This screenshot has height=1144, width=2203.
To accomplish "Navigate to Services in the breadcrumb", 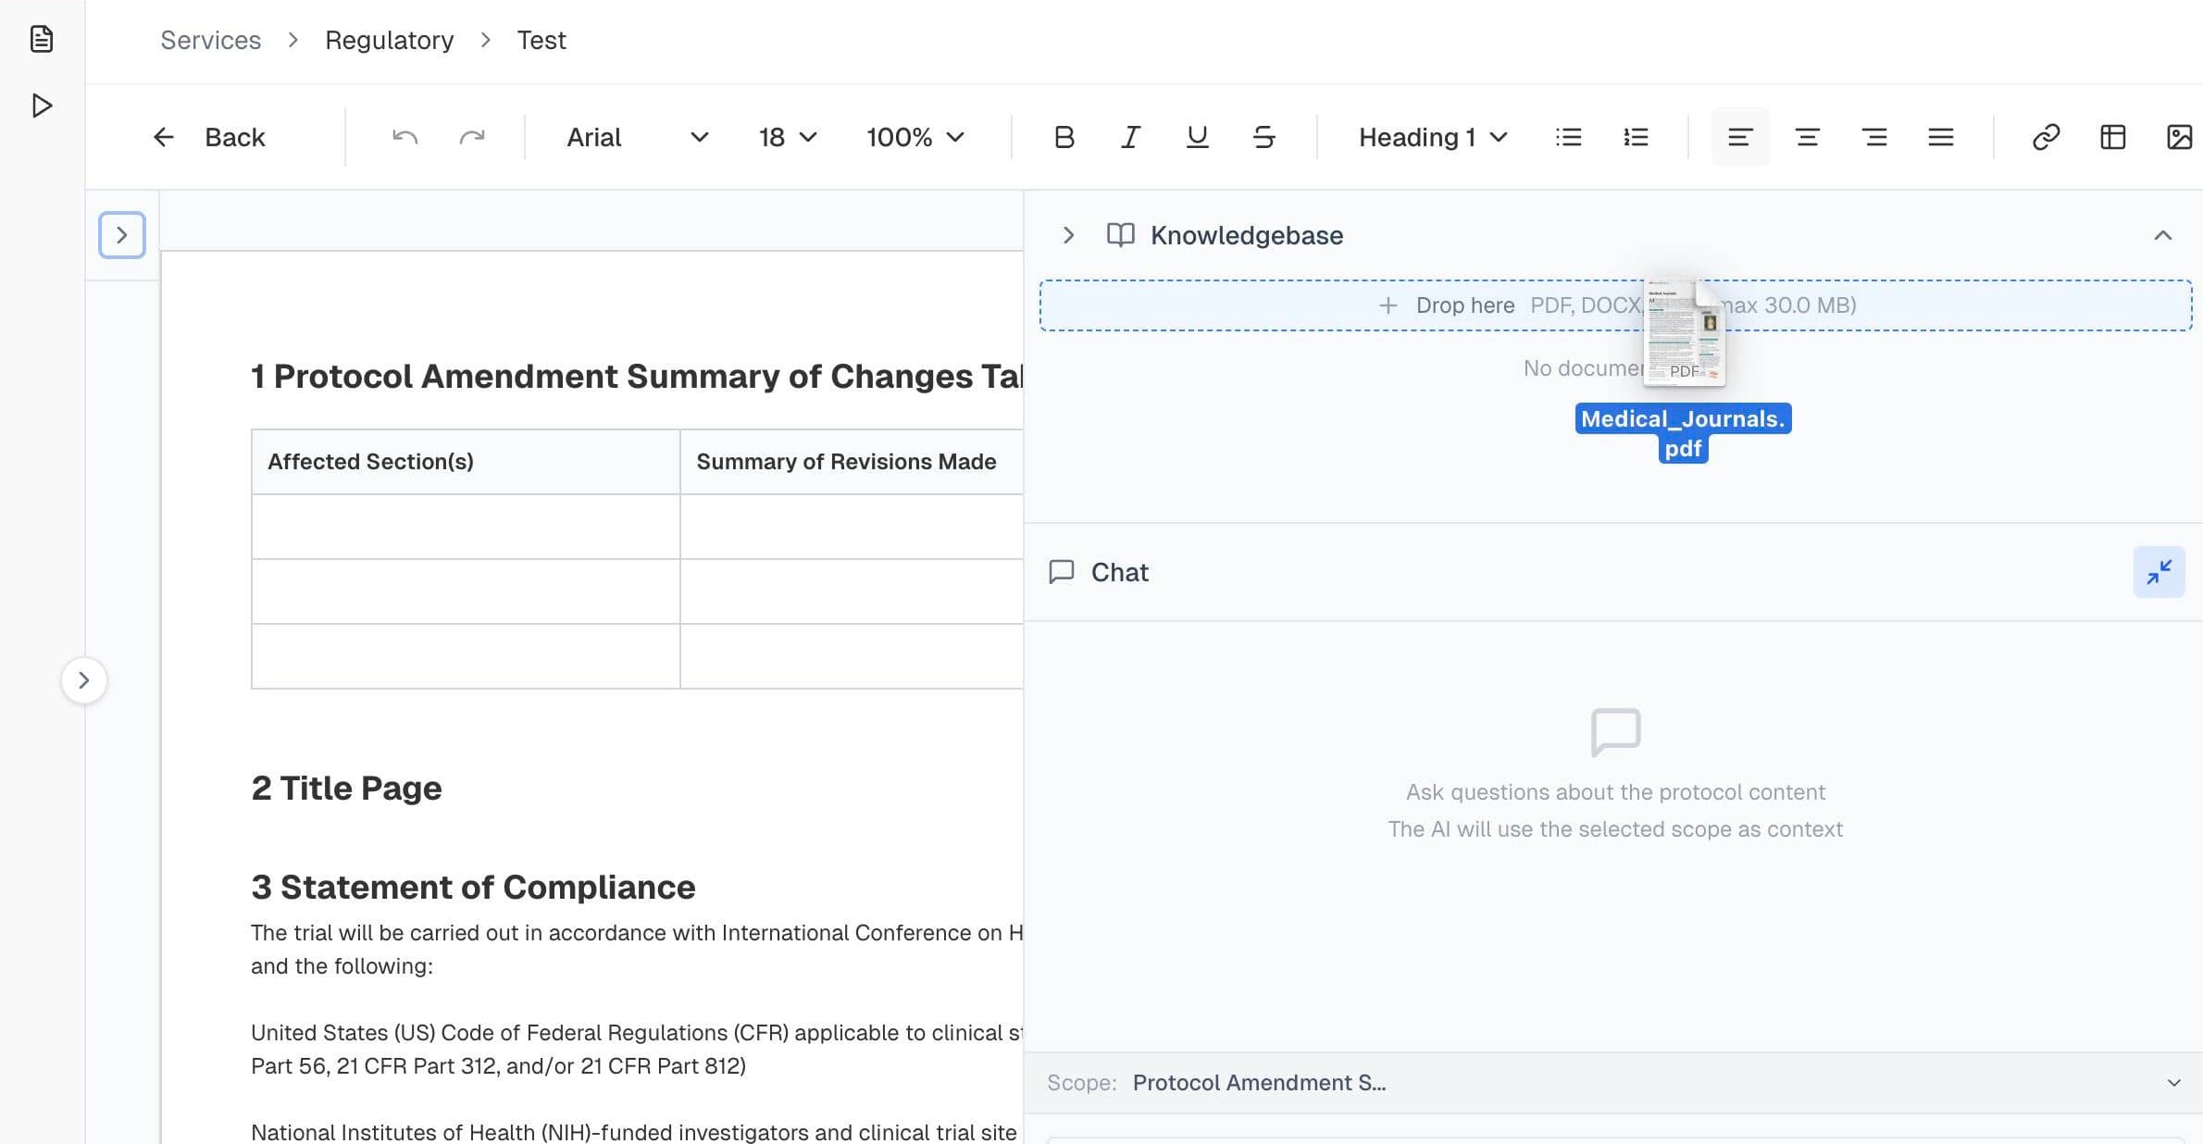I will click(210, 40).
